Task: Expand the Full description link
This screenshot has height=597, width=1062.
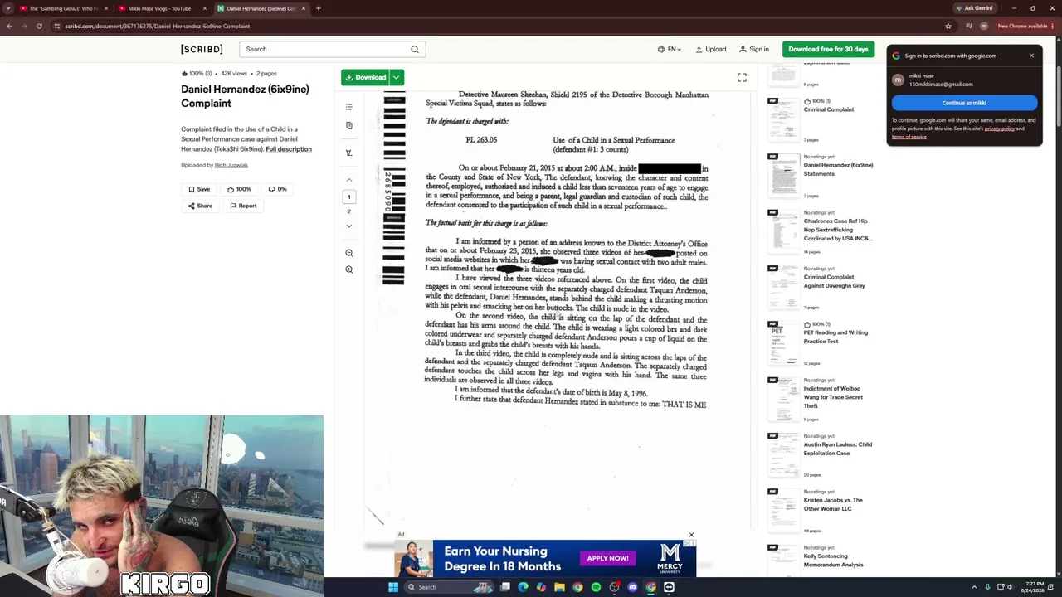Action: tap(289, 149)
